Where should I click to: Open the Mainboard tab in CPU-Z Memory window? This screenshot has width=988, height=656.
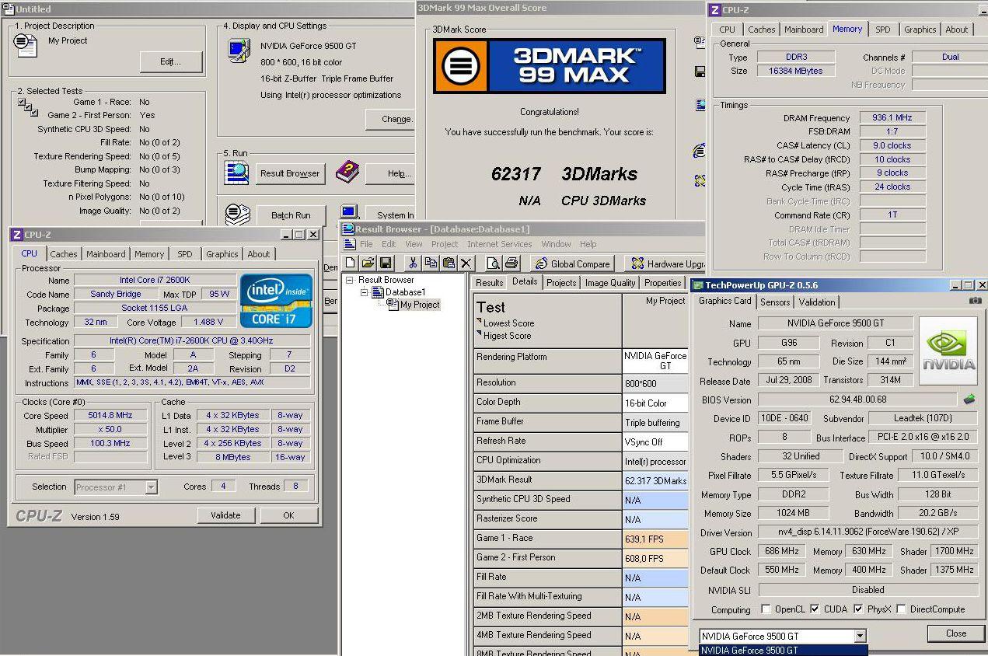point(804,30)
